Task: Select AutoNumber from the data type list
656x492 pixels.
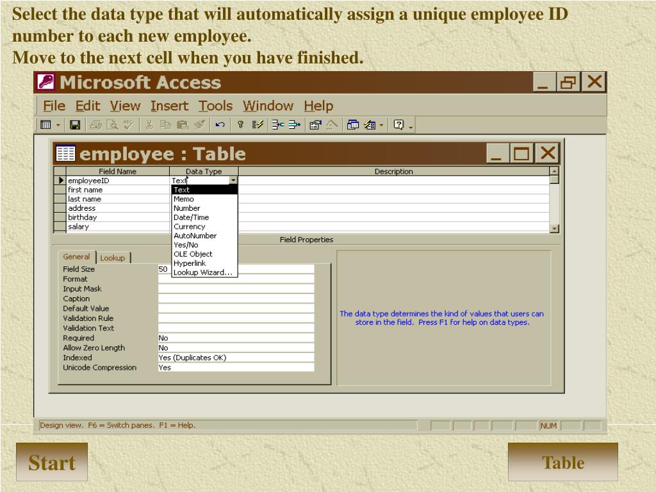Action: [x=204, y=236]
